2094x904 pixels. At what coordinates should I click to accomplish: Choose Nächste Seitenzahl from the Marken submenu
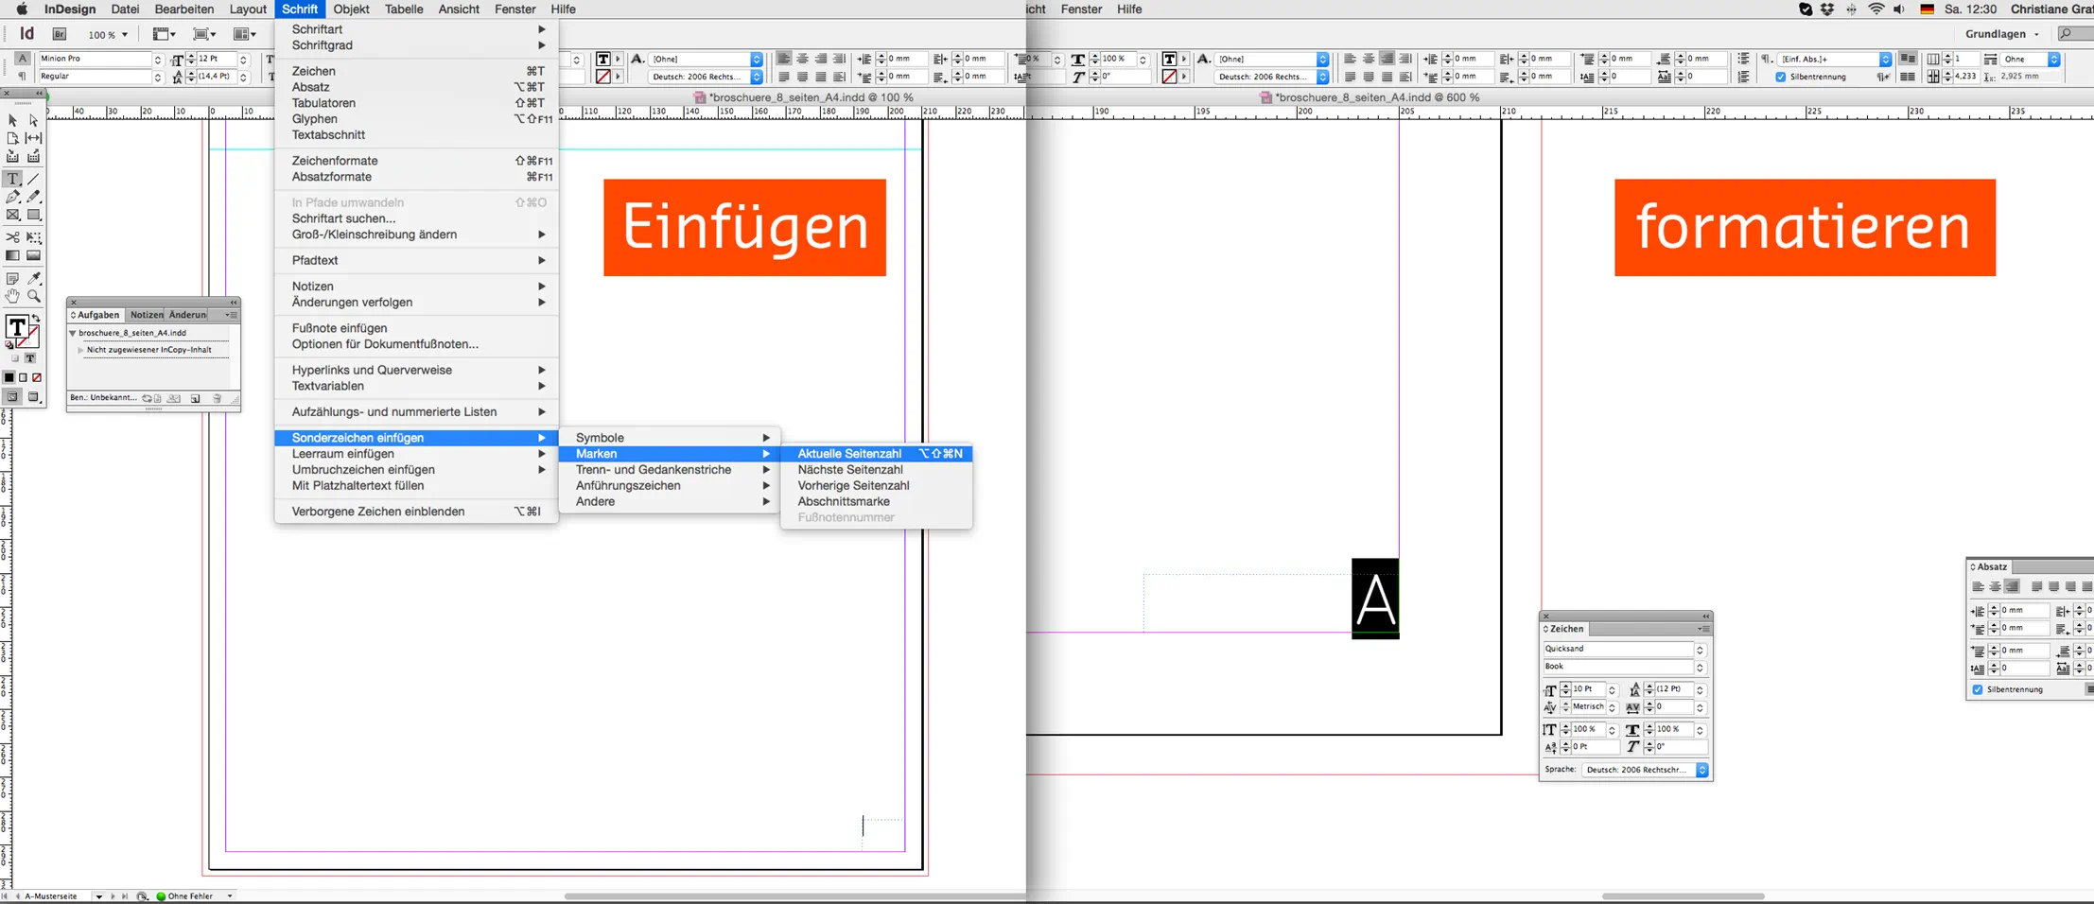coord(849,469)
